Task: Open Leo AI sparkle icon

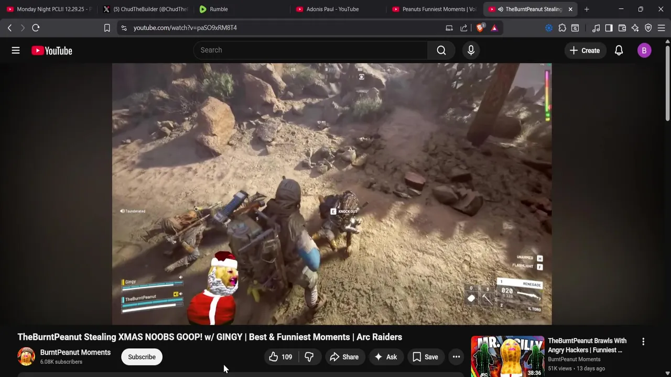Action: coord(635,28)
